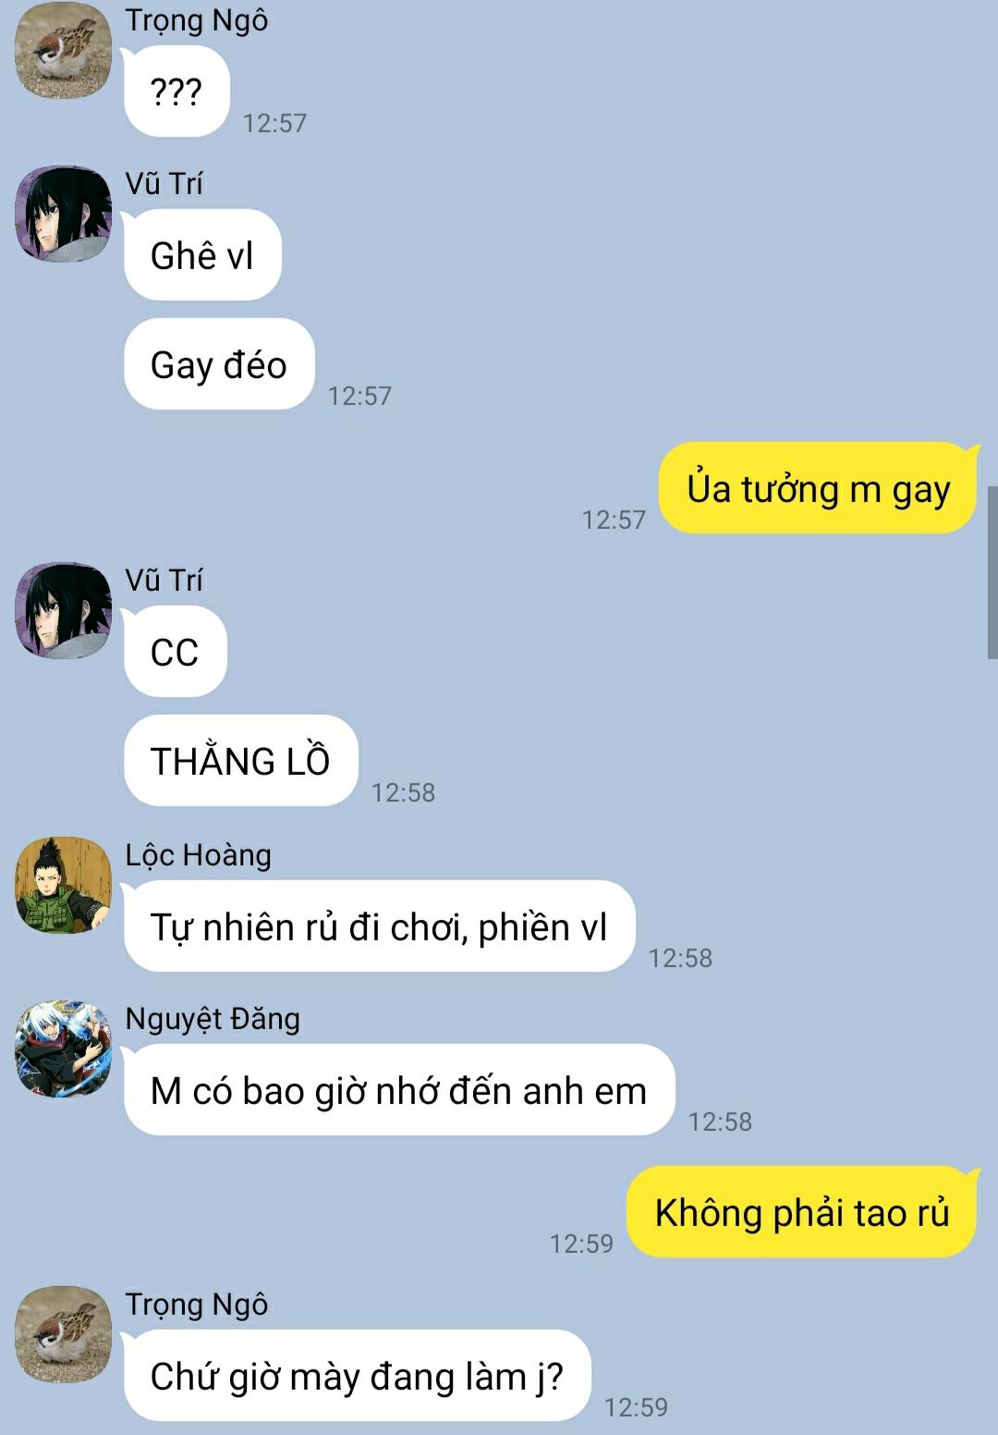Select yellow "Không phải tao rủ" bubble

click(802, 1212)
